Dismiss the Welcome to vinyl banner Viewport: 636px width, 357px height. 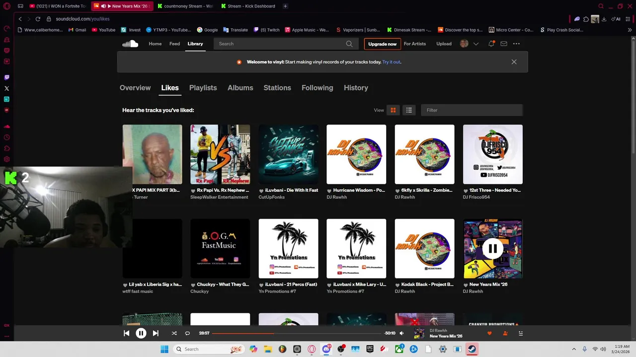point(514,62)
